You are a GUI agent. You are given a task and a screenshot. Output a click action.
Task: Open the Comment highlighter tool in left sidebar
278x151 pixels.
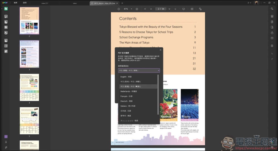(6, 17)
